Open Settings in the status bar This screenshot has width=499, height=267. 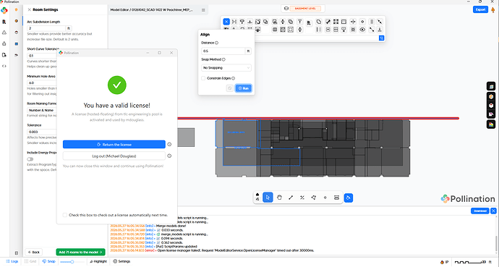pos(121,261)
